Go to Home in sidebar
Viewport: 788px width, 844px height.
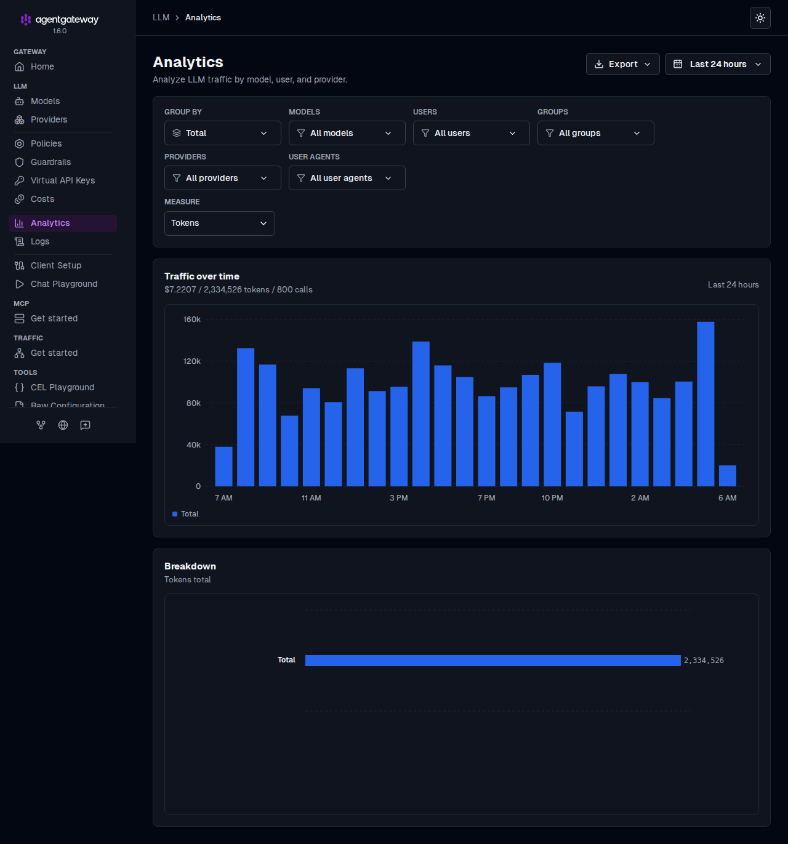[x=63, y=66]
